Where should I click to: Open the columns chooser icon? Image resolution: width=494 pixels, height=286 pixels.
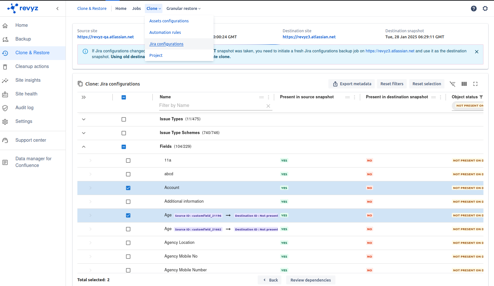click(x=464, y=84)
